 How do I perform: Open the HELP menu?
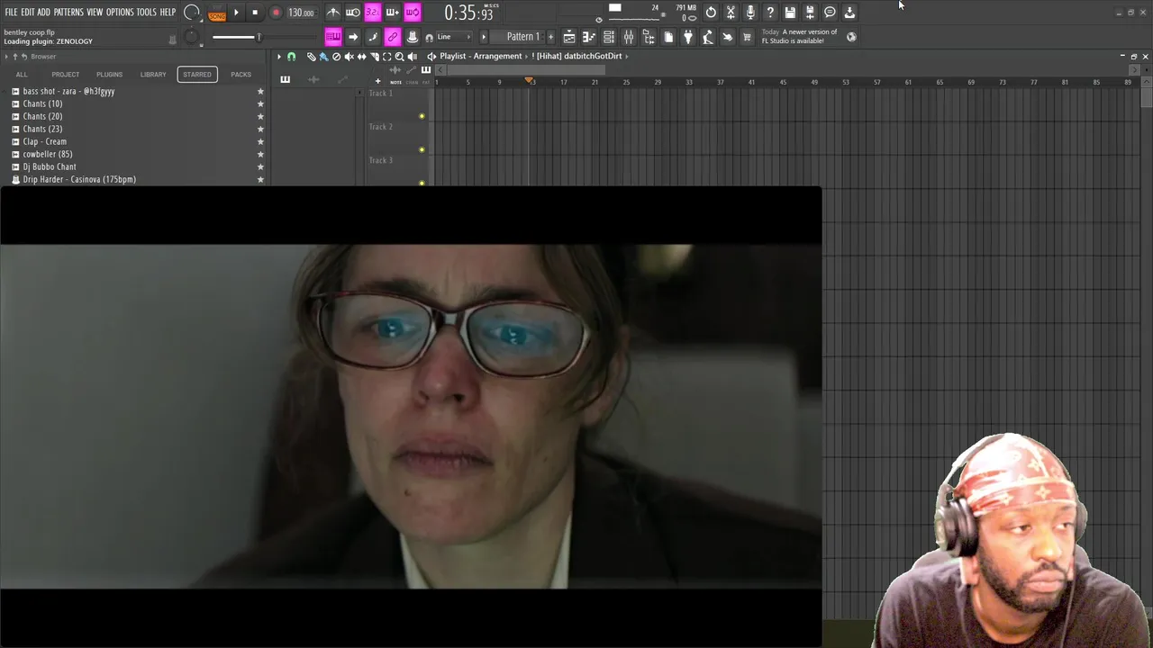(x=168, y=13)
